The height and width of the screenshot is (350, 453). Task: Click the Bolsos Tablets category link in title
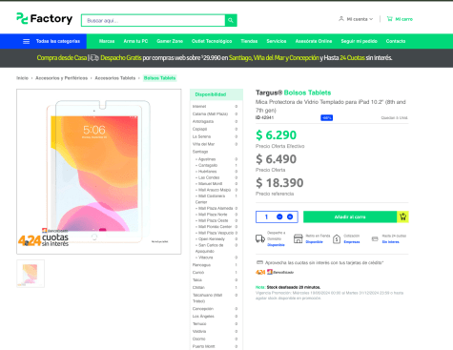[x=307, y=93]
